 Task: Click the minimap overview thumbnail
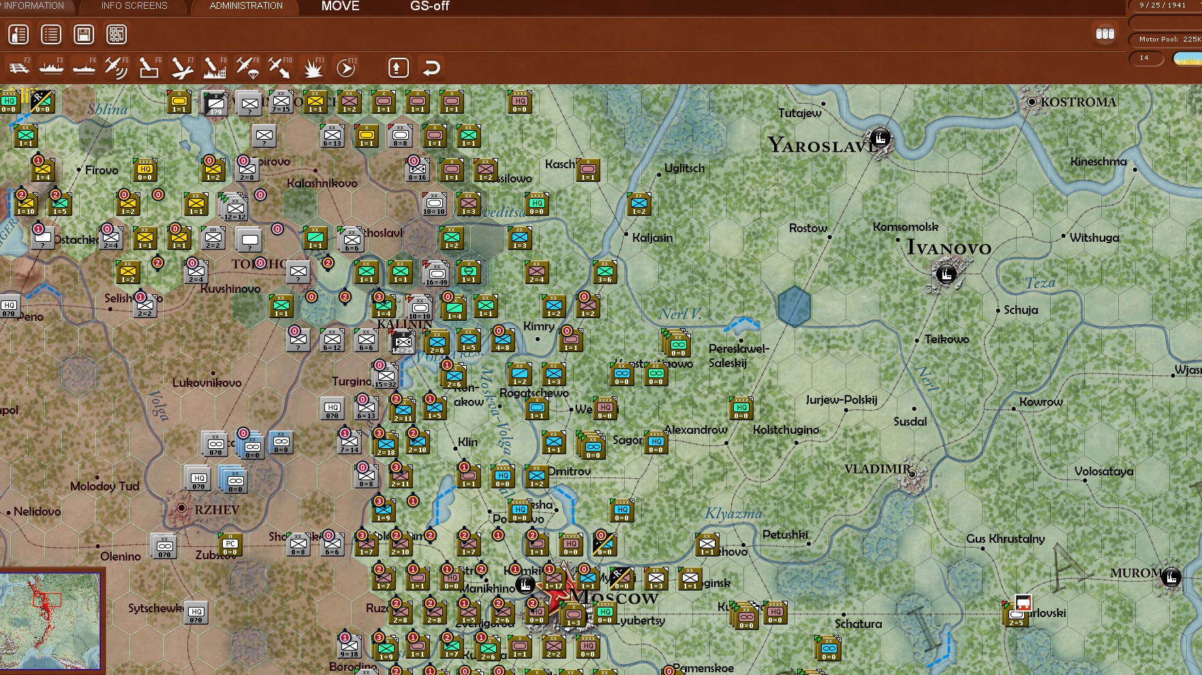pyautogui.click(x=50, y=621)
